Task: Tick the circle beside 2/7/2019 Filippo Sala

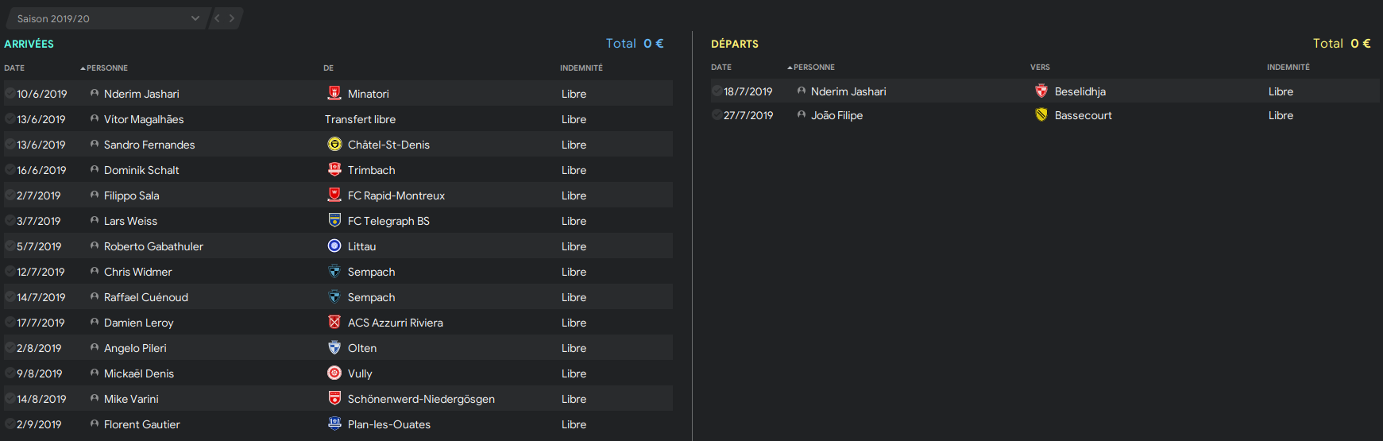Action: [x=10, y=195]
